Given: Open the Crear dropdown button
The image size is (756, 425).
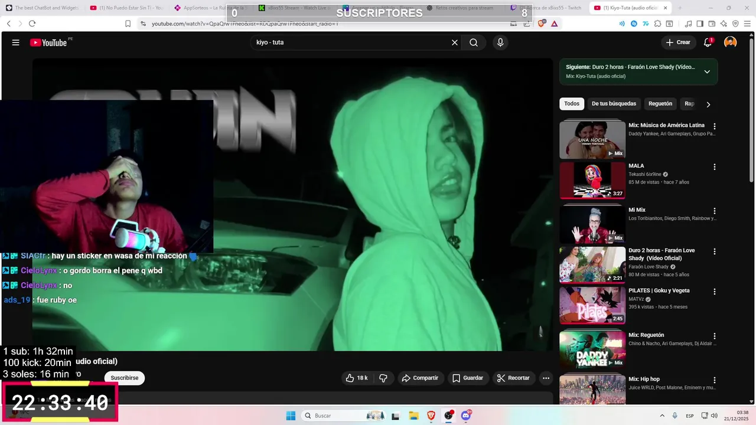Looking at the screenshot, I should click(677, 42).
